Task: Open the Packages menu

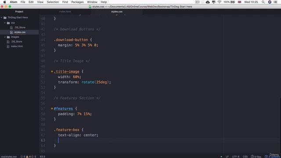Action: pyautogui.click(x=77, y=2)
